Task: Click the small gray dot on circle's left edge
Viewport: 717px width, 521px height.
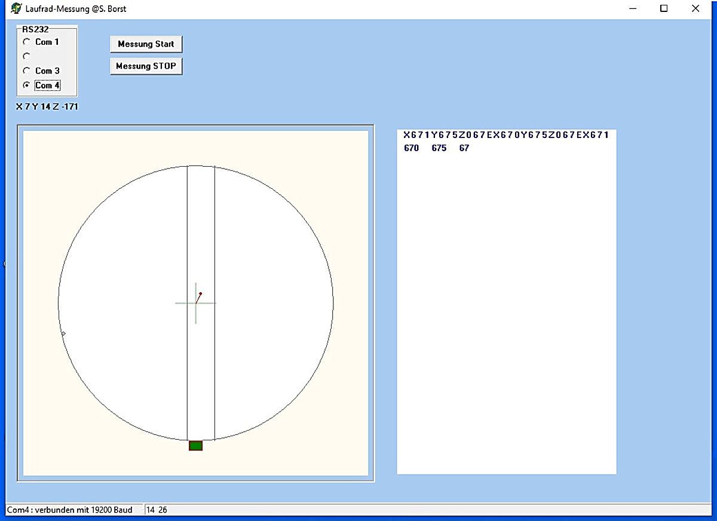Action: [x=63, y=333]
